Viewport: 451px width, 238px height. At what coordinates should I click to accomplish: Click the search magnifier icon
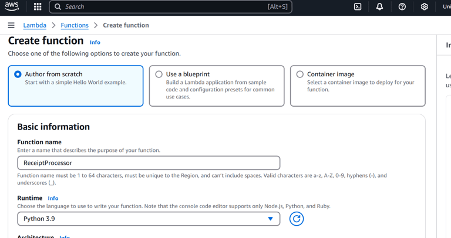point(58,6)
